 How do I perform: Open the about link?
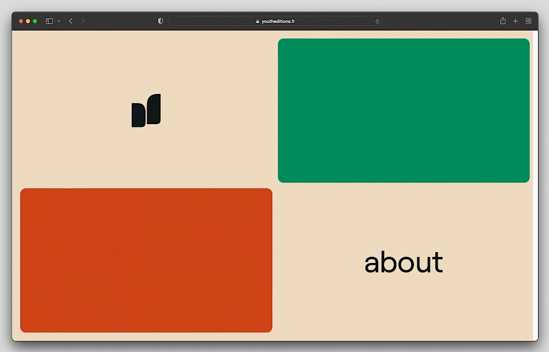pos(404,262)
